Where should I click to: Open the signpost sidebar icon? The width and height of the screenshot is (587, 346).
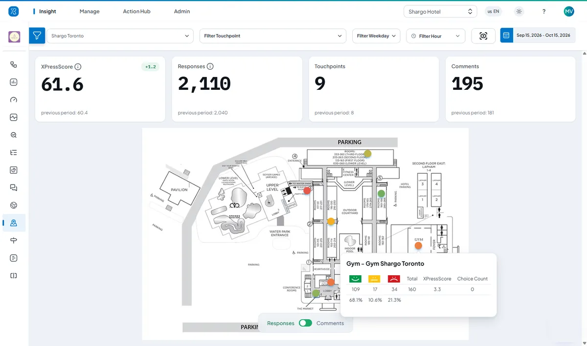[14, 240]
